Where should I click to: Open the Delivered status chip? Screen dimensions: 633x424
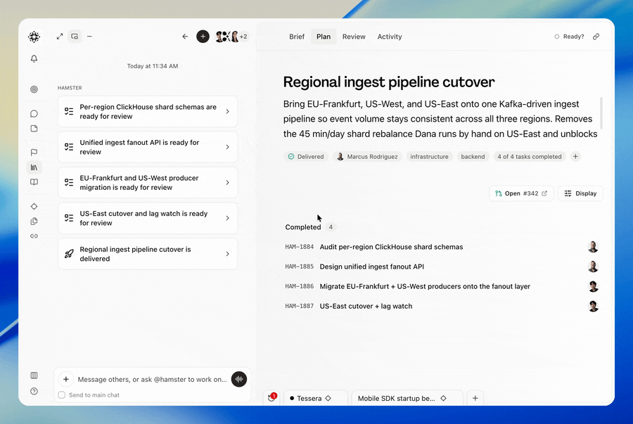coord(306,157)
